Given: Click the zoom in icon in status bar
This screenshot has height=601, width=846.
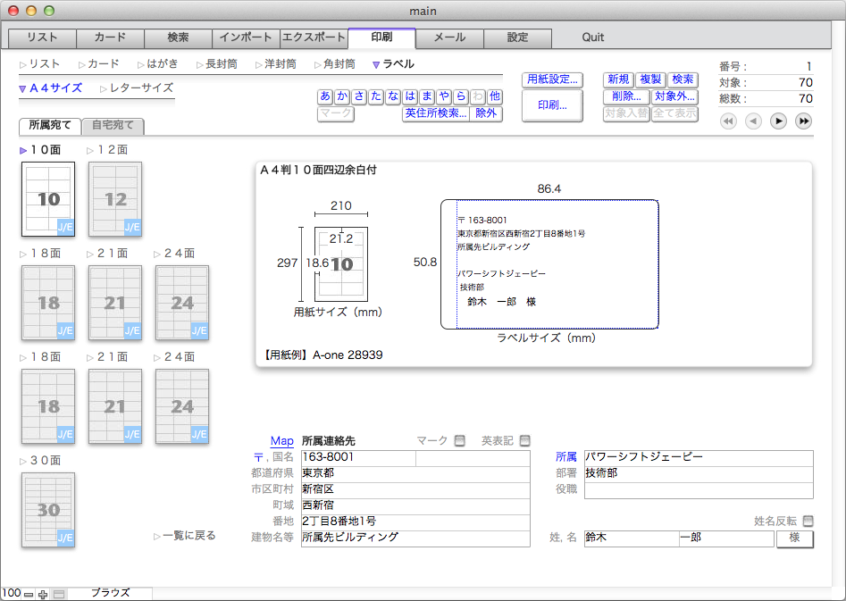Looking at the screenshot, I should [43, 594].
